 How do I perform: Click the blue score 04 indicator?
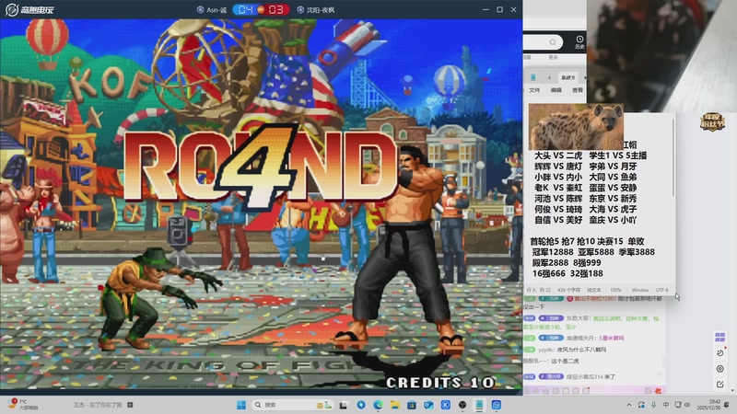pos(245,9)
